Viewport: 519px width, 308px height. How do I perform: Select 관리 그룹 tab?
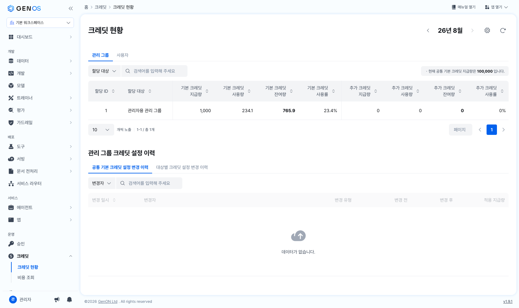click(101, 55)
